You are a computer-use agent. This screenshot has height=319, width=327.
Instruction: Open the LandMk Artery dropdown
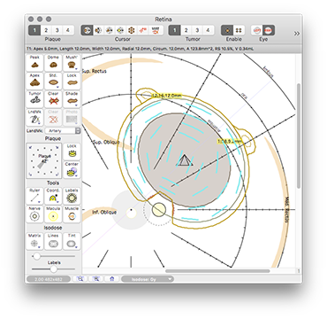click(x=64, y=131)
